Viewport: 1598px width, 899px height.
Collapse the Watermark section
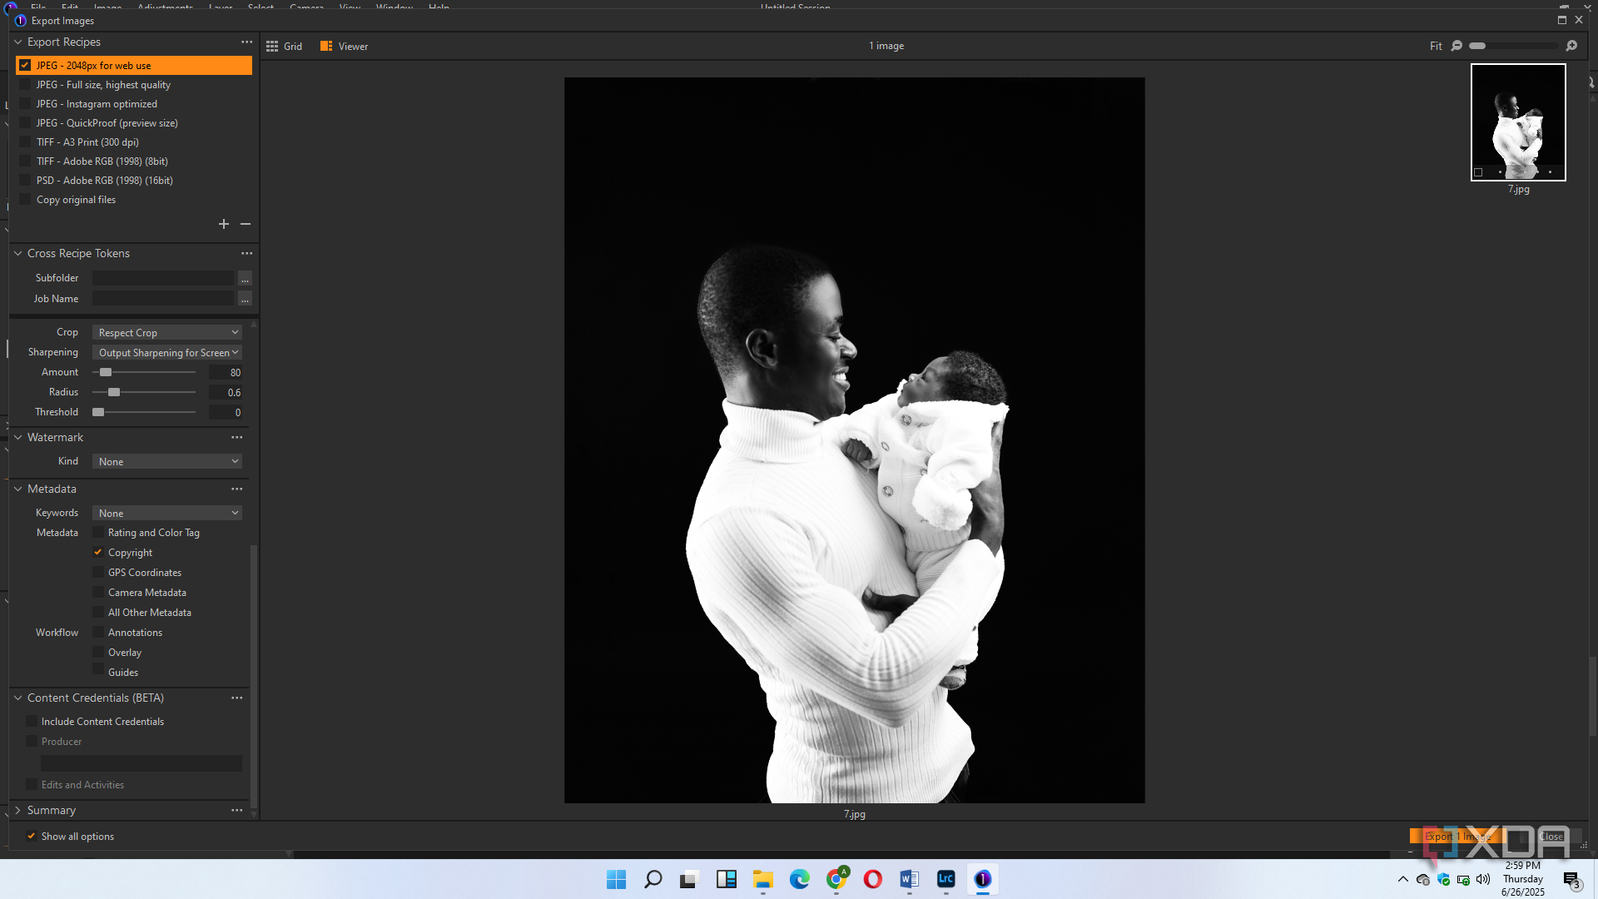click(x=17, y=437)
